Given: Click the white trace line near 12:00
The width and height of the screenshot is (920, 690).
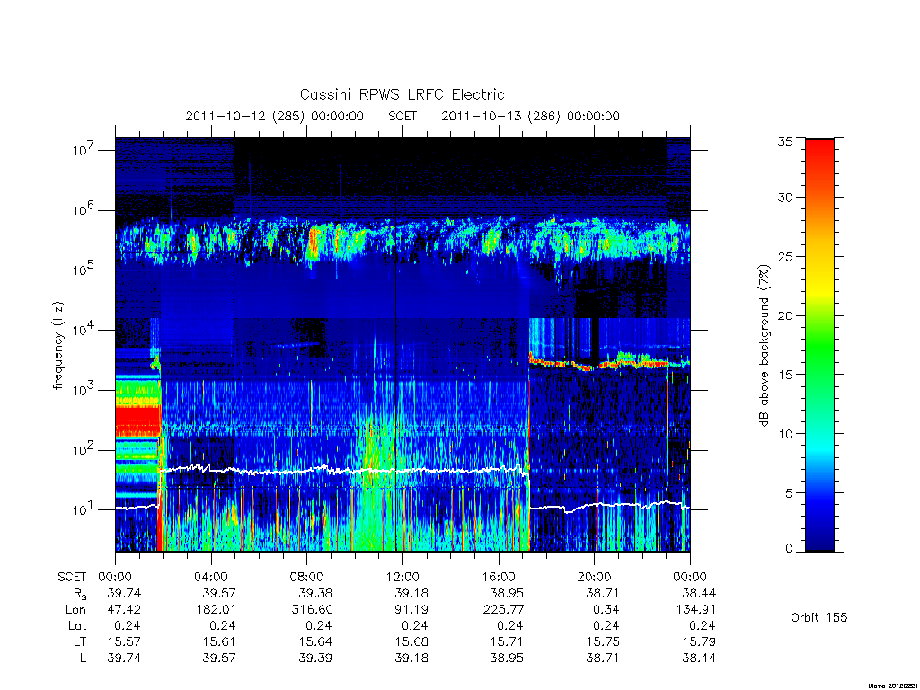Looking at the screenshot, I should click(402, 471).
